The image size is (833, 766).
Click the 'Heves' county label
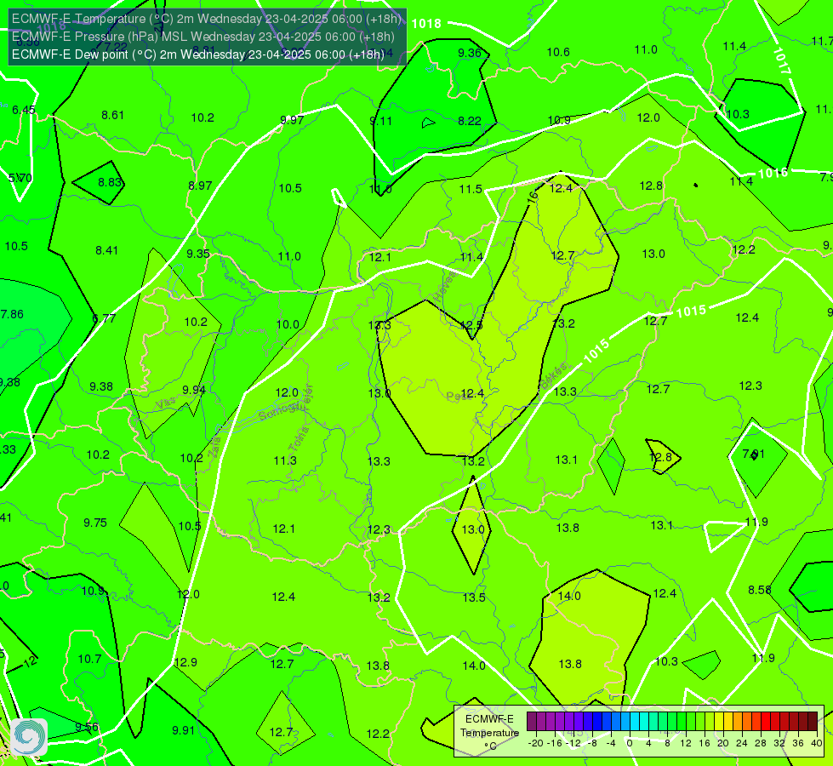(445, 286)
